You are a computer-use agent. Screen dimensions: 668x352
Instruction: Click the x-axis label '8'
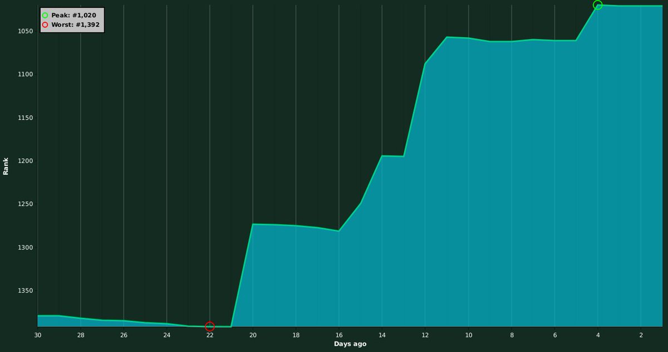[x=512, y=335]
